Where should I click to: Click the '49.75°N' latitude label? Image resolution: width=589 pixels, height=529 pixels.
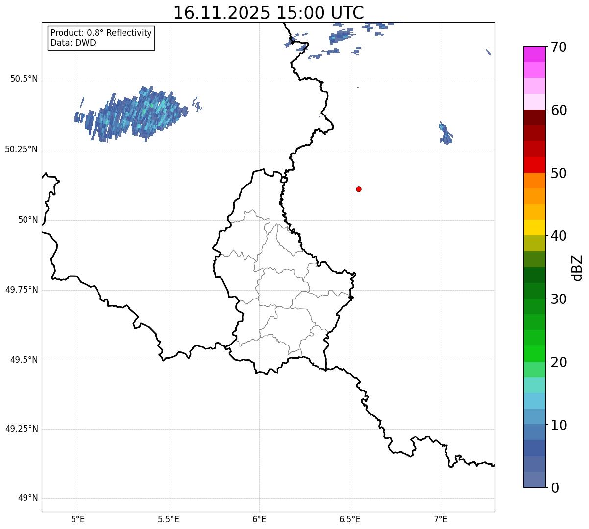click(x=21, y=290)
